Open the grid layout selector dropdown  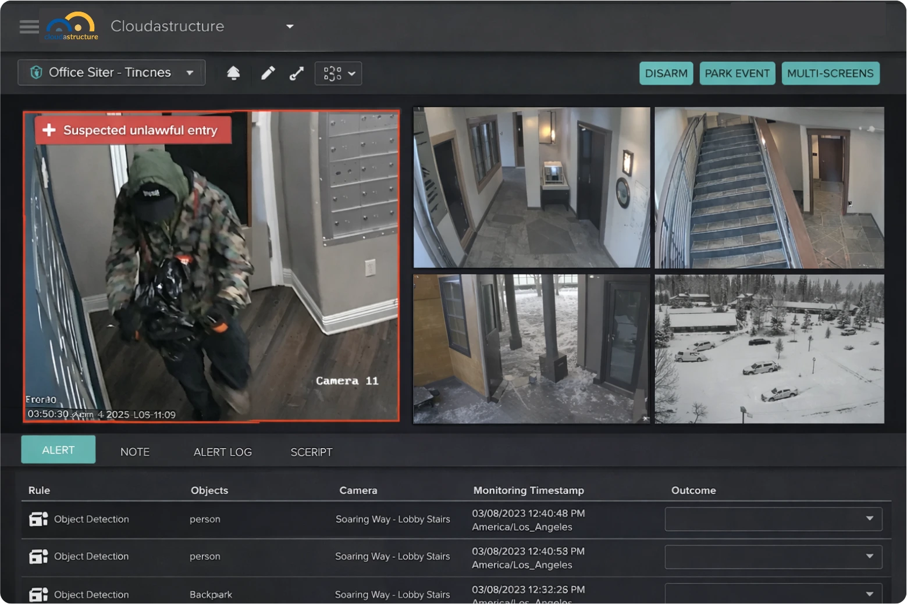point(339,74)
